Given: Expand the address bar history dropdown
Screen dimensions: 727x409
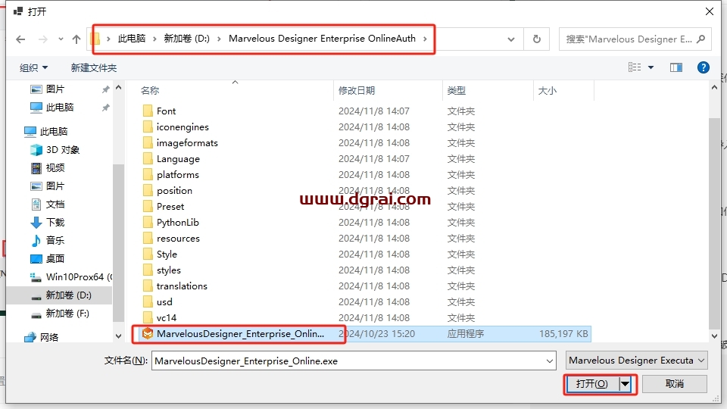Looking at the screenshot, I should coord(511,39).
